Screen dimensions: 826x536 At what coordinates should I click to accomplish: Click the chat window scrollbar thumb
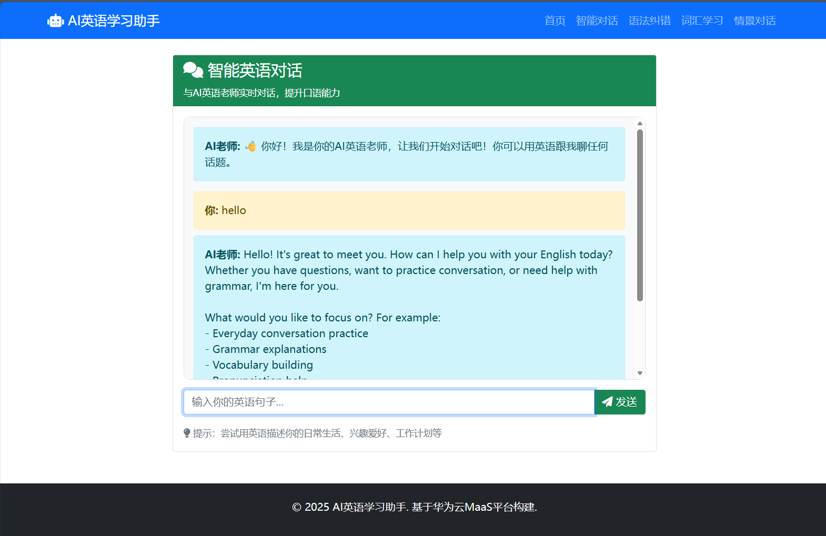pyautogui.click(x=640, y=216)
